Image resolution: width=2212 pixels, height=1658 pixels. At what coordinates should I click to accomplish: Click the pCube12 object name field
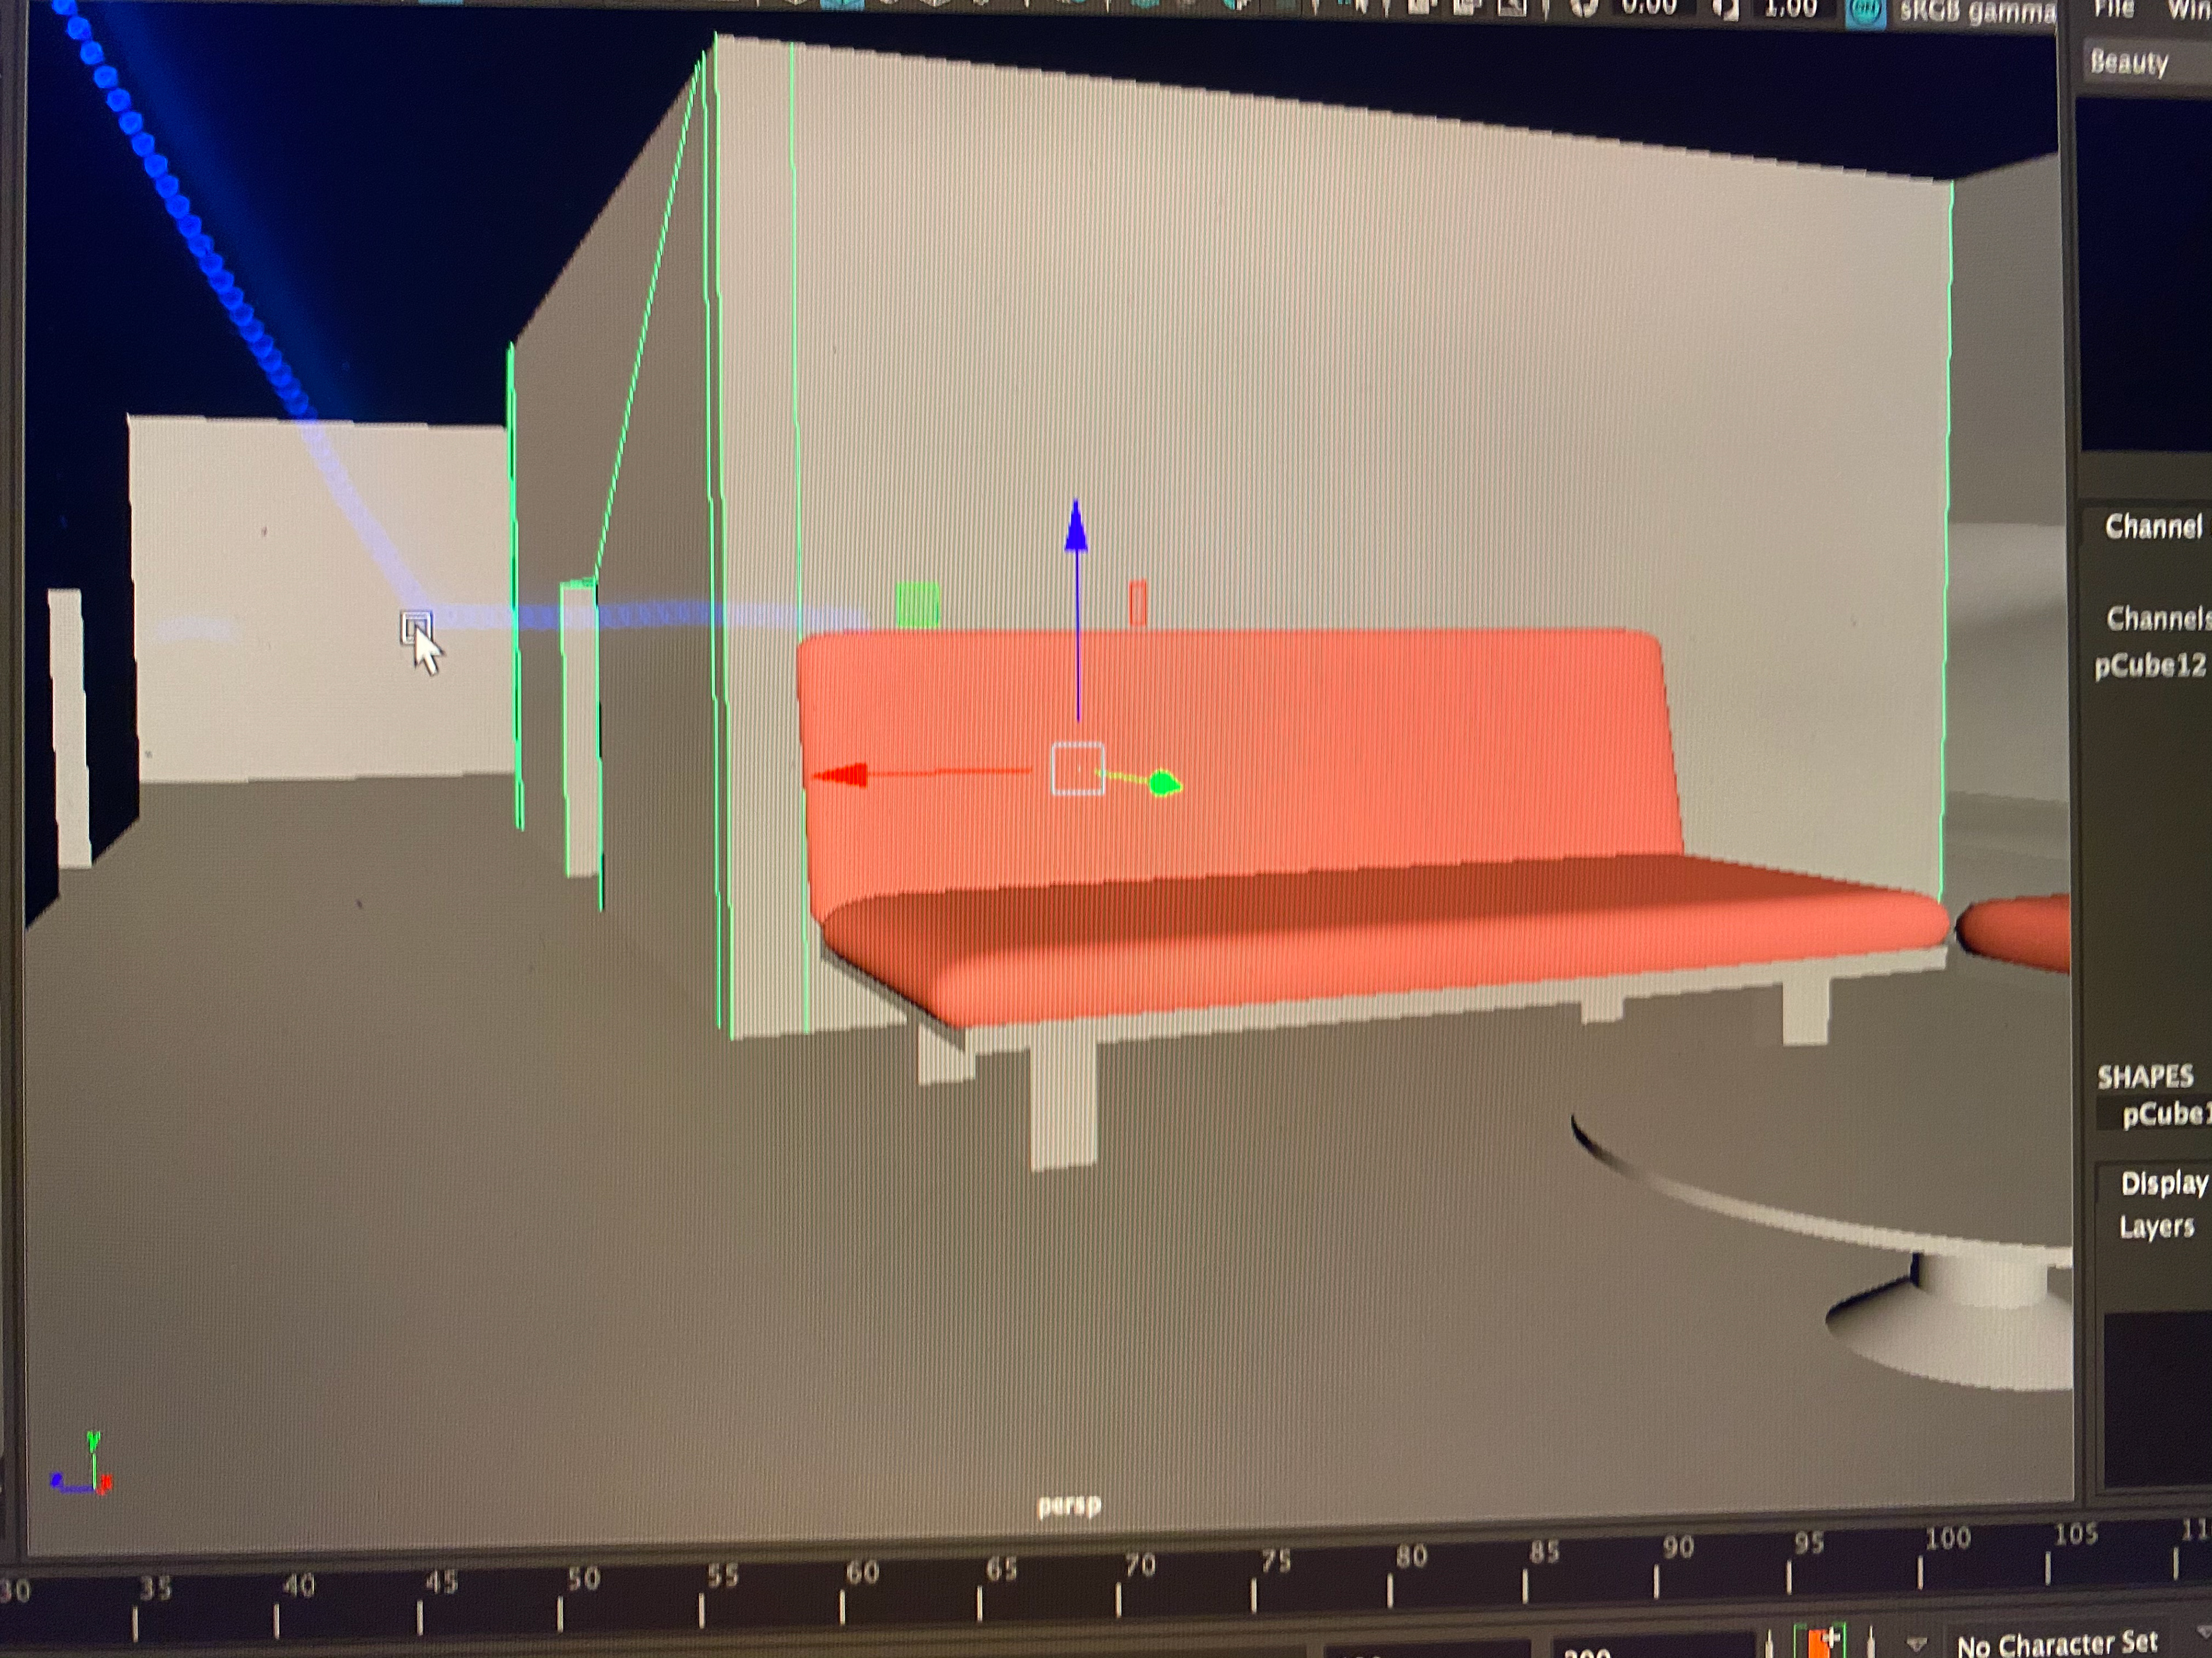coord(2151,666)
